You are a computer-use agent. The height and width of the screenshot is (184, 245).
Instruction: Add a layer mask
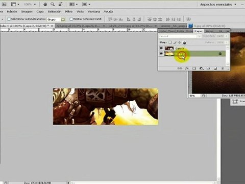194,68
